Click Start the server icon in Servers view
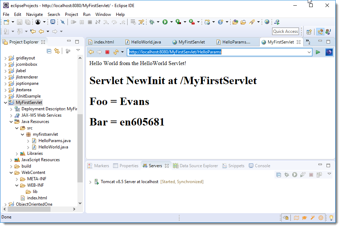This screenshot has height=228, width=341. 295,175
